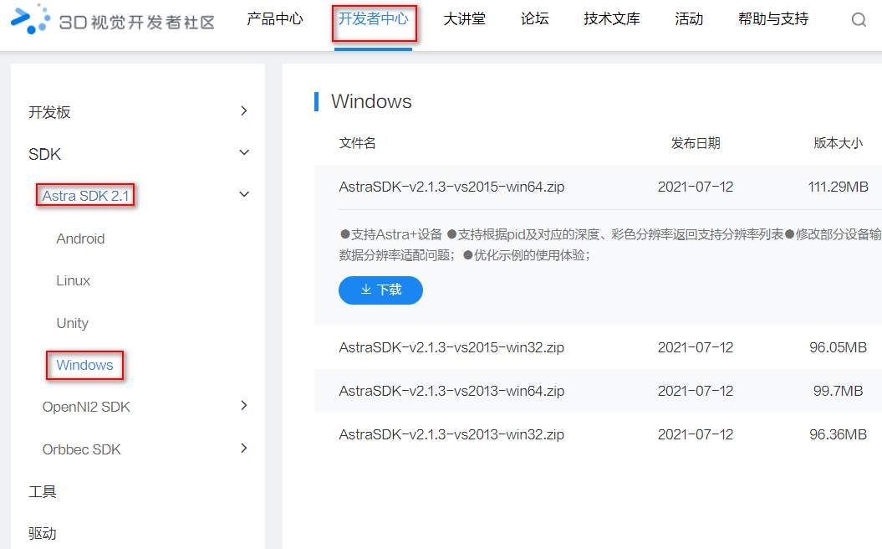Expand the OpenNI2 SDK chevron
This screenshot has width=882, height=549.
[244, 405]
